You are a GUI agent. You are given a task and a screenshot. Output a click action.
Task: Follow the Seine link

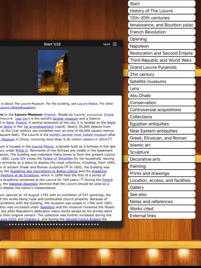tap(8, 127)
